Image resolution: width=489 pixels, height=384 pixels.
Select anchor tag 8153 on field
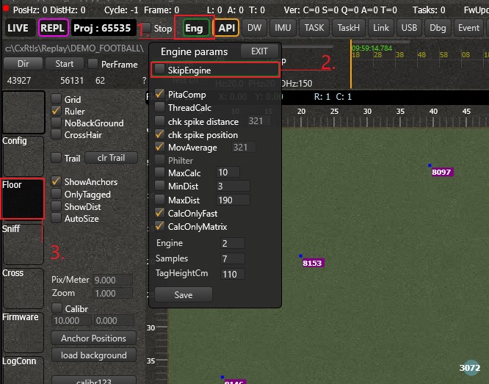point(313,263)
